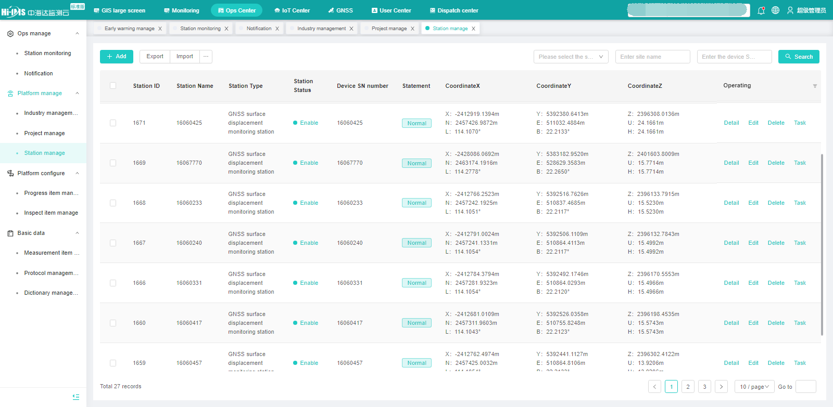
Task: Open the more options ellipsis button
Action: point(206,57)
